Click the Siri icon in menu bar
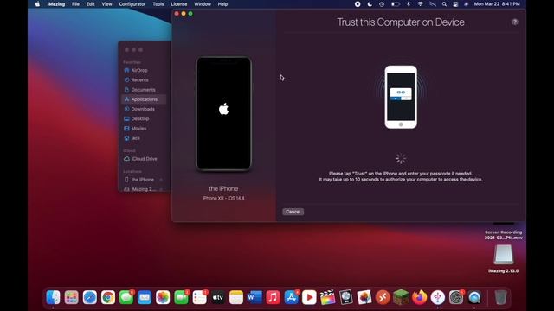This screenshot has height=311, width=554. 467,4
